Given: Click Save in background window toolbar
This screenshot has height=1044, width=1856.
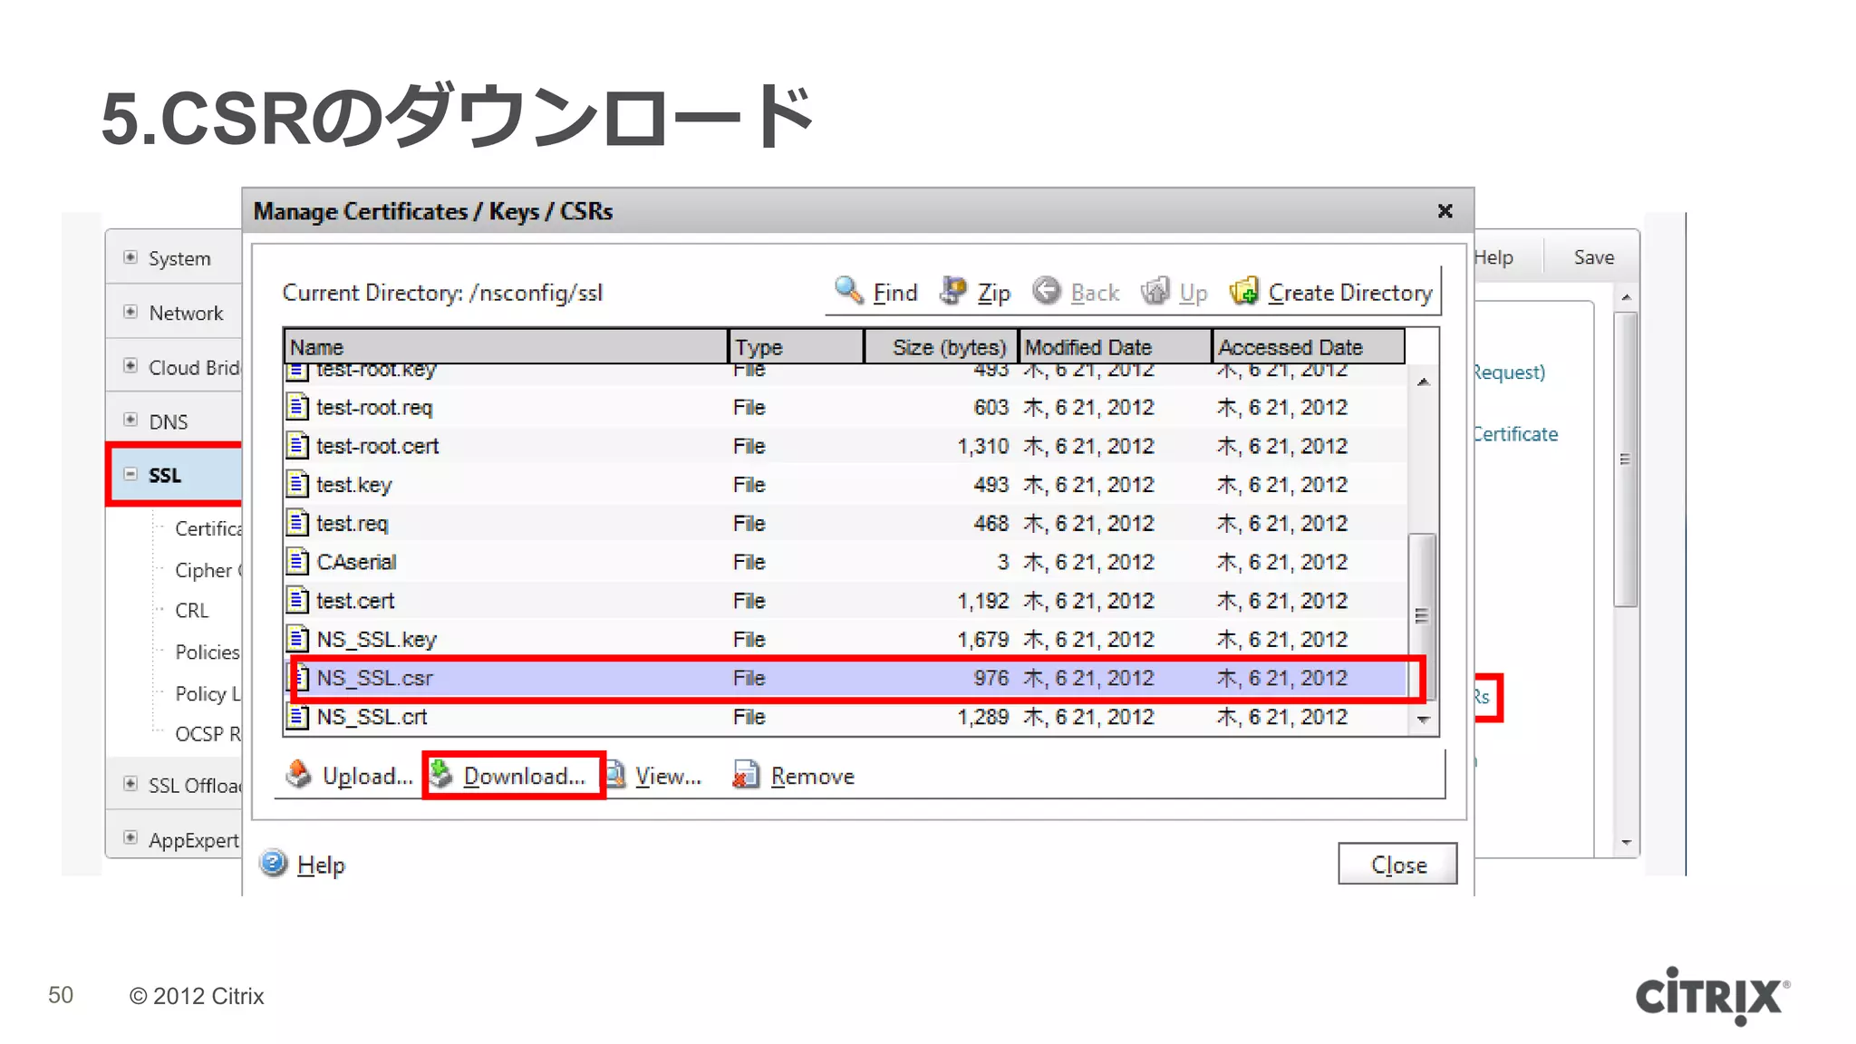Looking at the screenshot, I should (x=1593, y=257).
